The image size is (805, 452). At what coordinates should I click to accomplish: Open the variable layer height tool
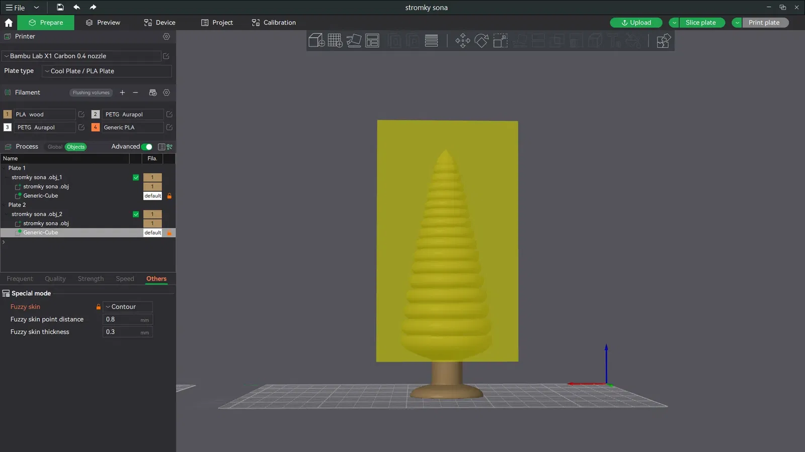tap(431, 40)
